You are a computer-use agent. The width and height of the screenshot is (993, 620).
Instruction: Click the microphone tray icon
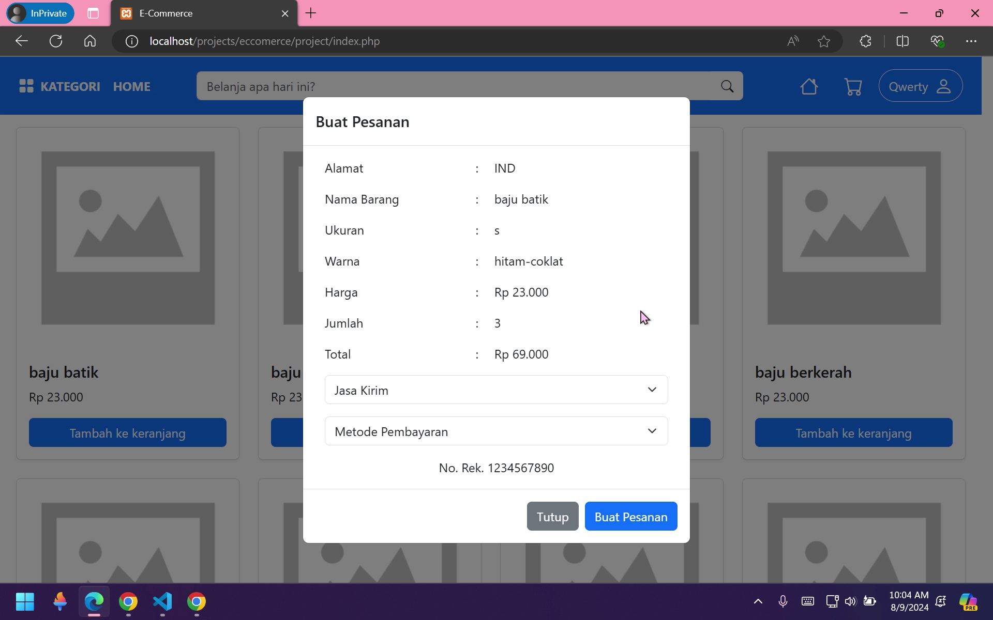click(x=783, y=601)
